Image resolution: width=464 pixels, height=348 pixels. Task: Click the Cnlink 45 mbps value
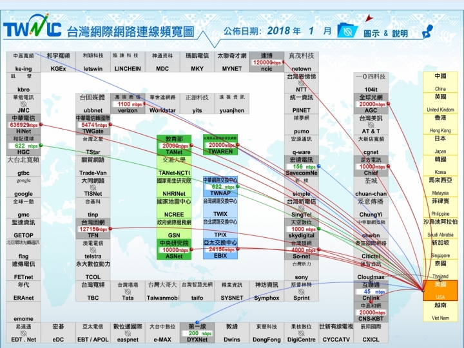(x=372, y=291)
